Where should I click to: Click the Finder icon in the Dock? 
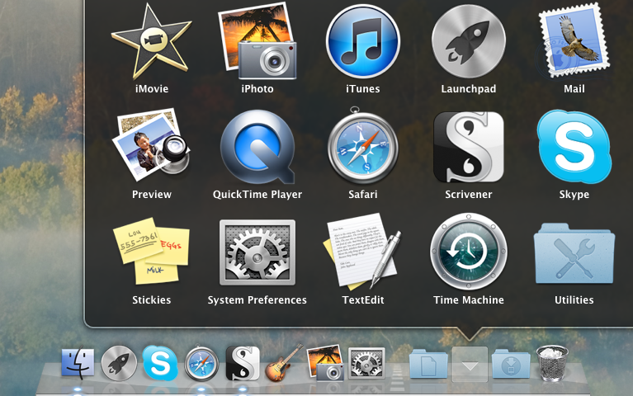point(78,363)
